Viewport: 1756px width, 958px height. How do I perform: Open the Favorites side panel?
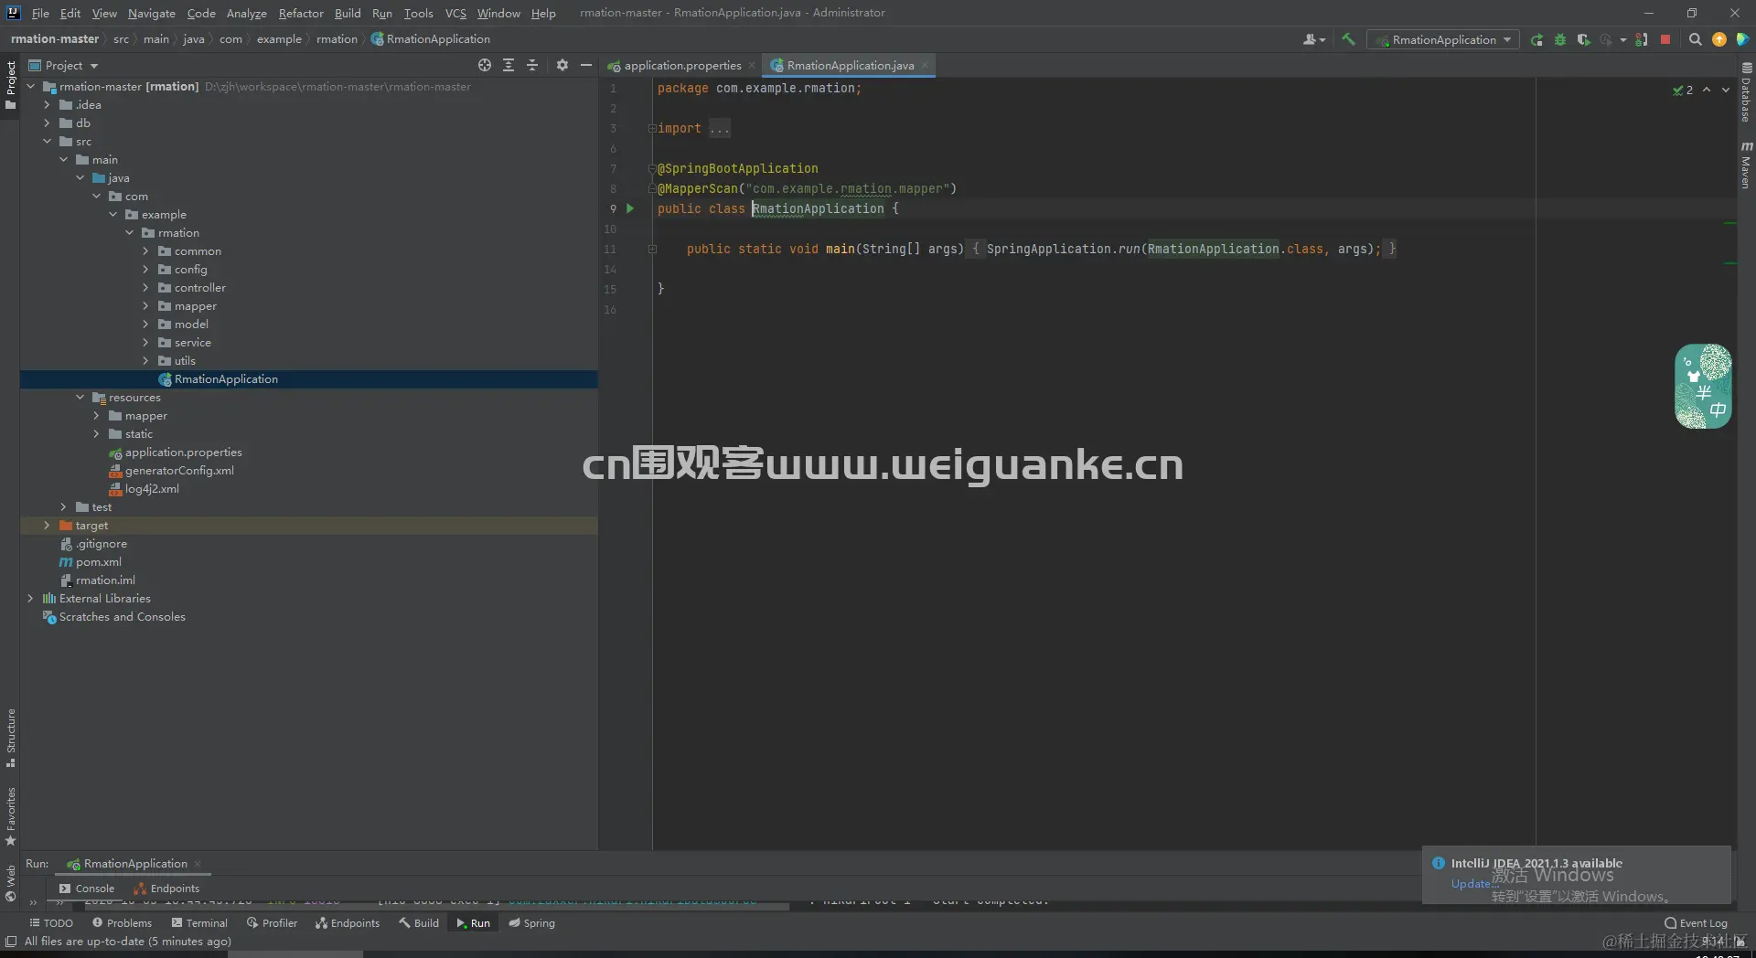pyautogui.click(x=11, y=816)
